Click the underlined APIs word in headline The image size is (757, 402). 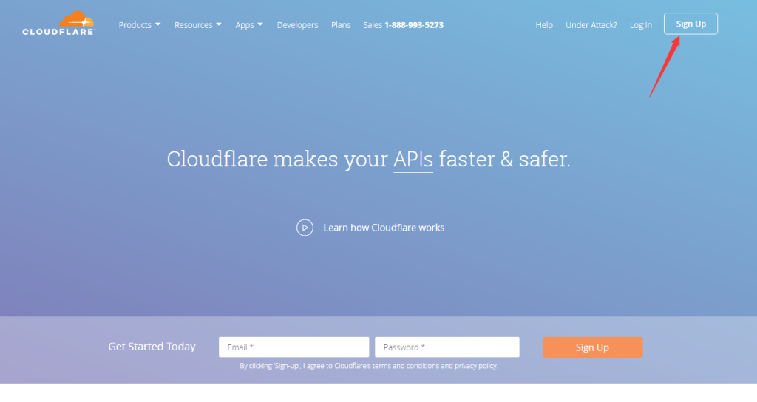coord(413,160)
